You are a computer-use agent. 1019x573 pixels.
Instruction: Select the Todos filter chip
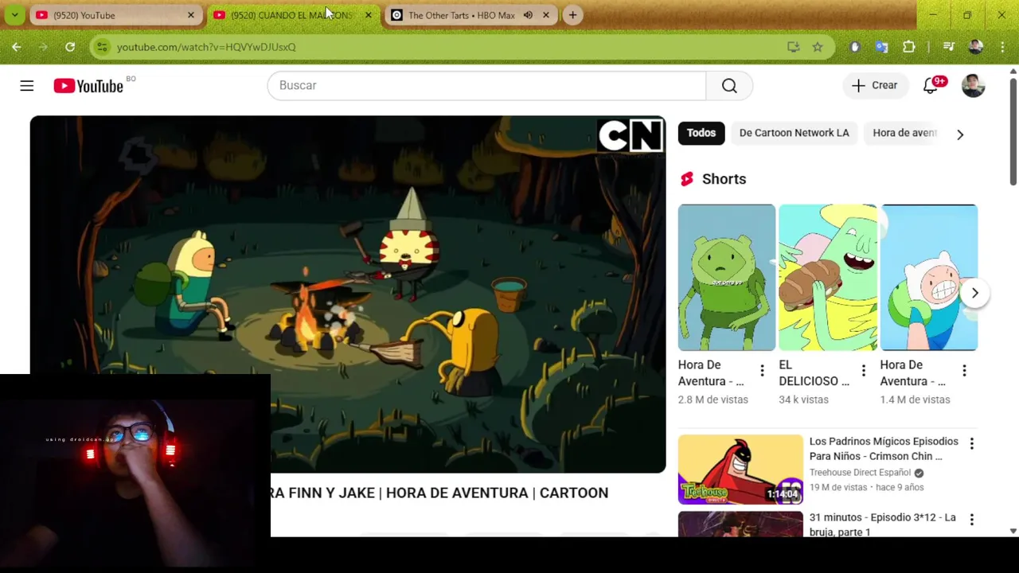[701, 133]
